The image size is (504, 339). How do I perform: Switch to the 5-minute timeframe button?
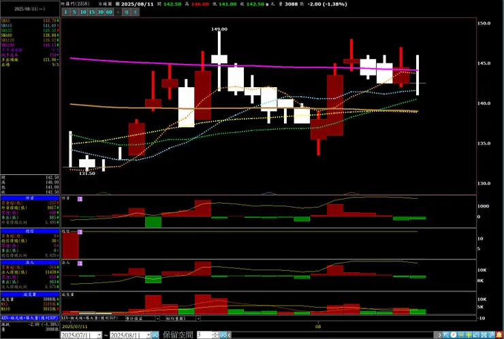74,12
